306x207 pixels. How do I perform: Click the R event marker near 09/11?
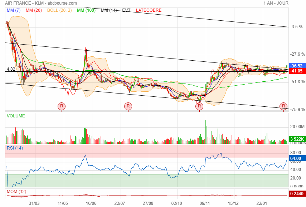click(x=199, y=106)
